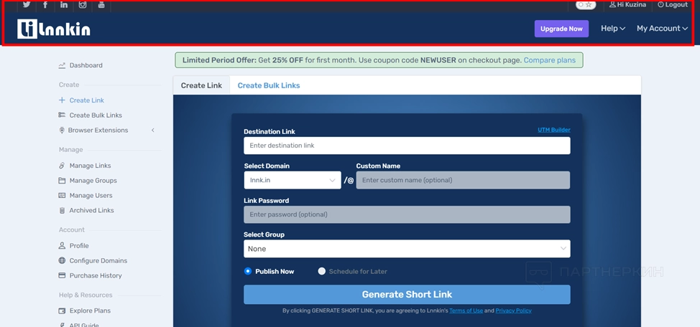Open the Terms of Use link

coord(466,311)
